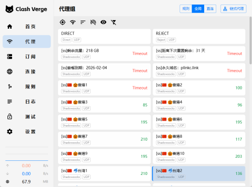Screen dimensions: 252x187
Task: Select the 香港5 proxy node
Action: 104,122
